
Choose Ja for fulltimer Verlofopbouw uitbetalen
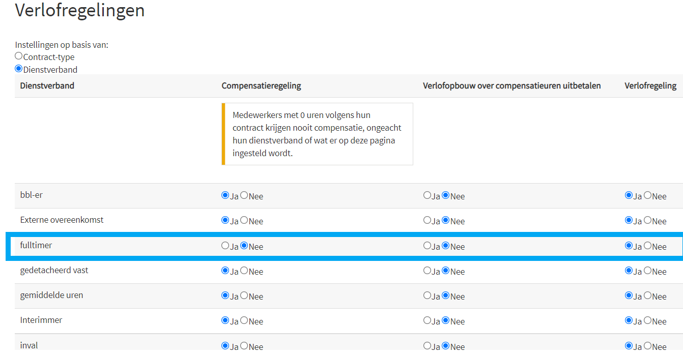pyautogui.click(x=427, y=246)
